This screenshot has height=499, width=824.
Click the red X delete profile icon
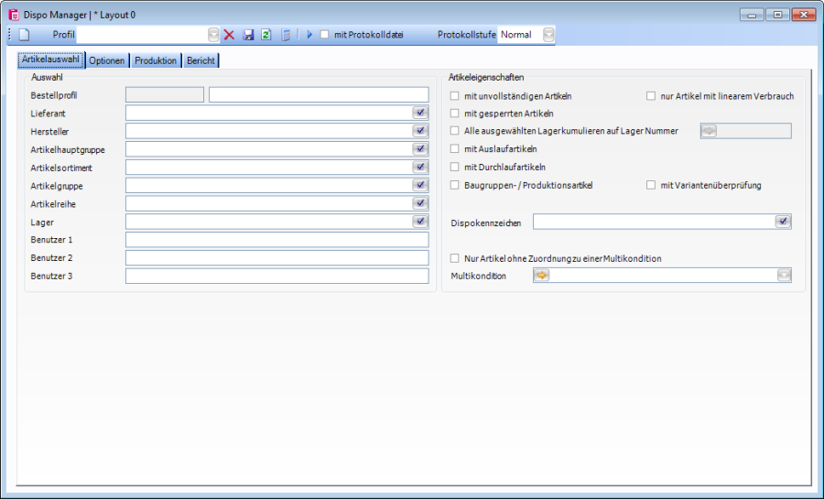(229, 35)
